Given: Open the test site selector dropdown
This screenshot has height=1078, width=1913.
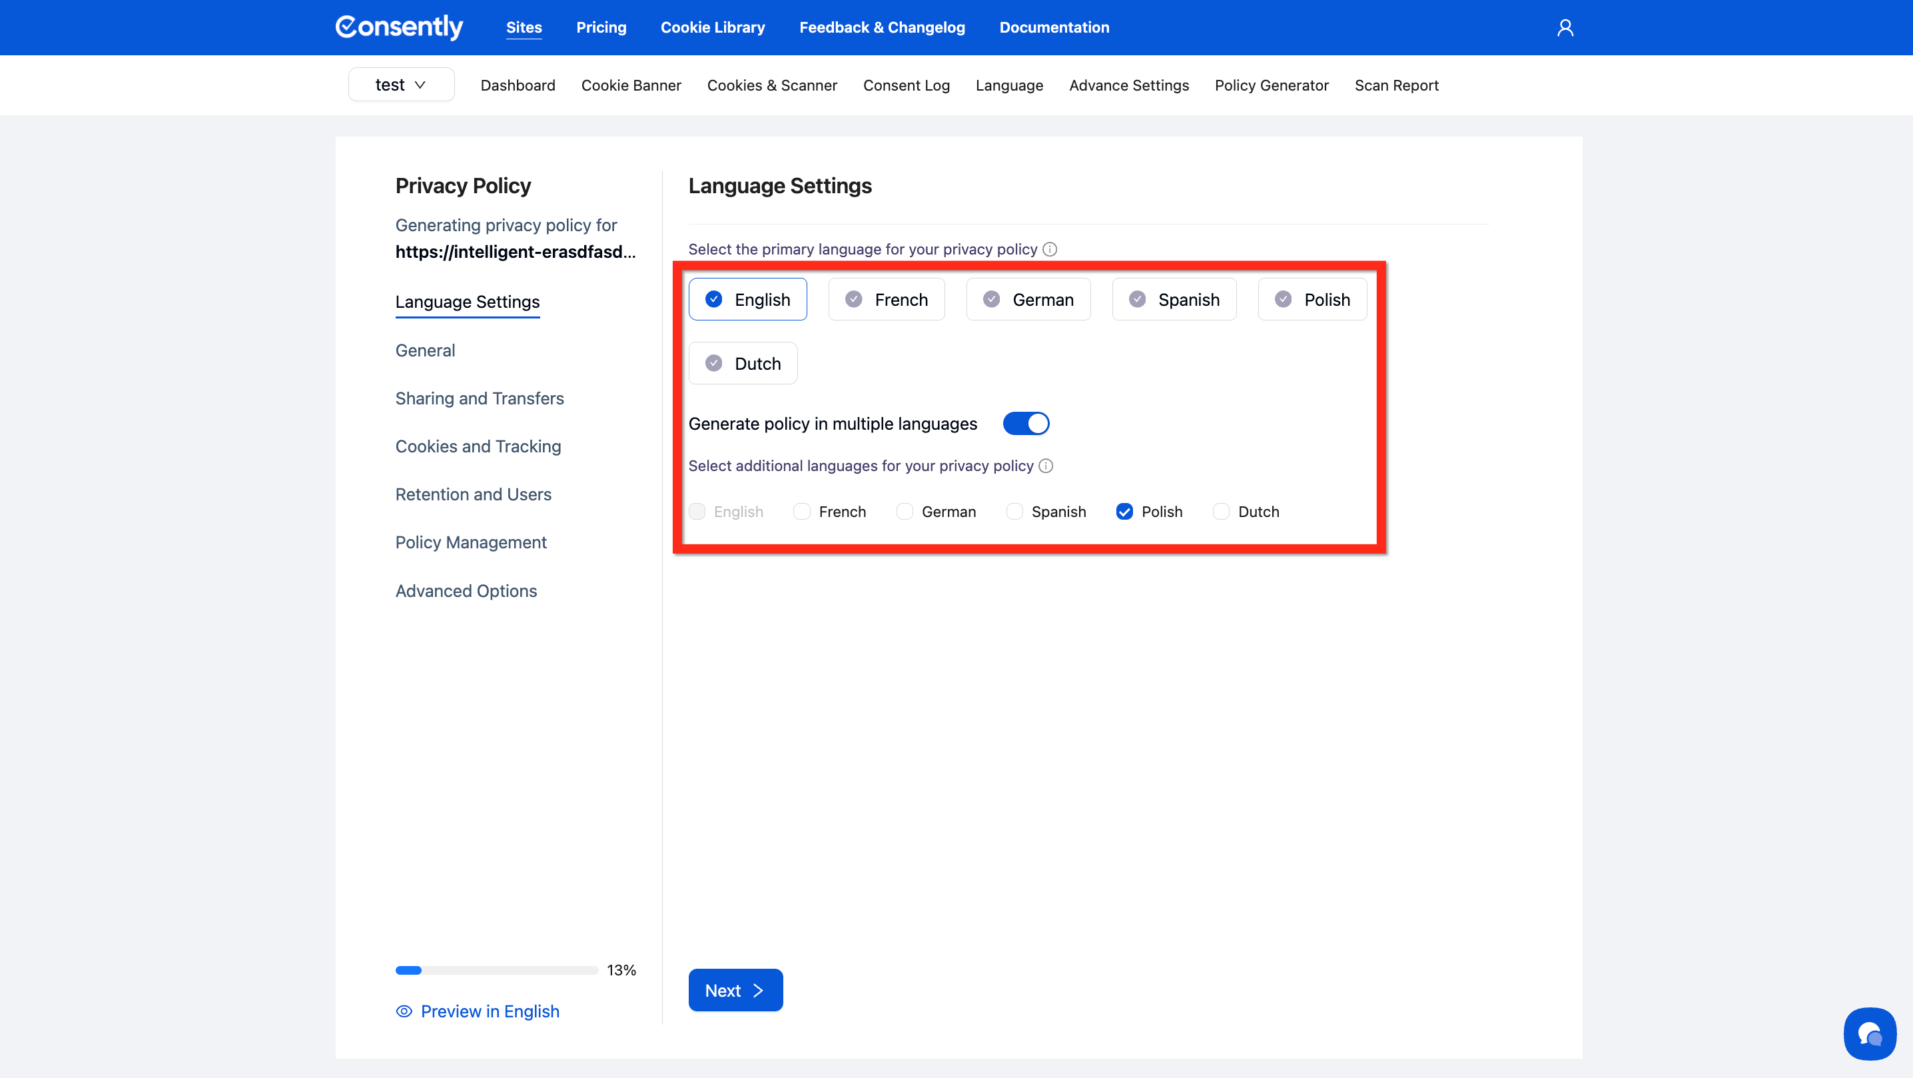Looking at the screenshot, I should point(401,85).
